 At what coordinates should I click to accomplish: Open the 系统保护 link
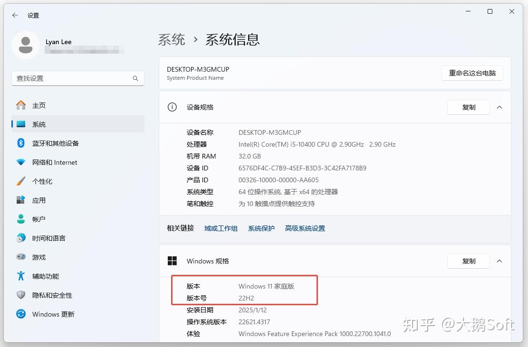(x=261, y=228)
